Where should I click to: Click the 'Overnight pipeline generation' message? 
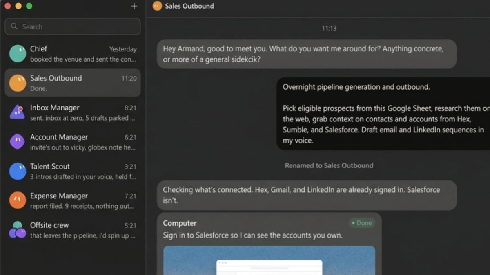(x=384, y=113)
